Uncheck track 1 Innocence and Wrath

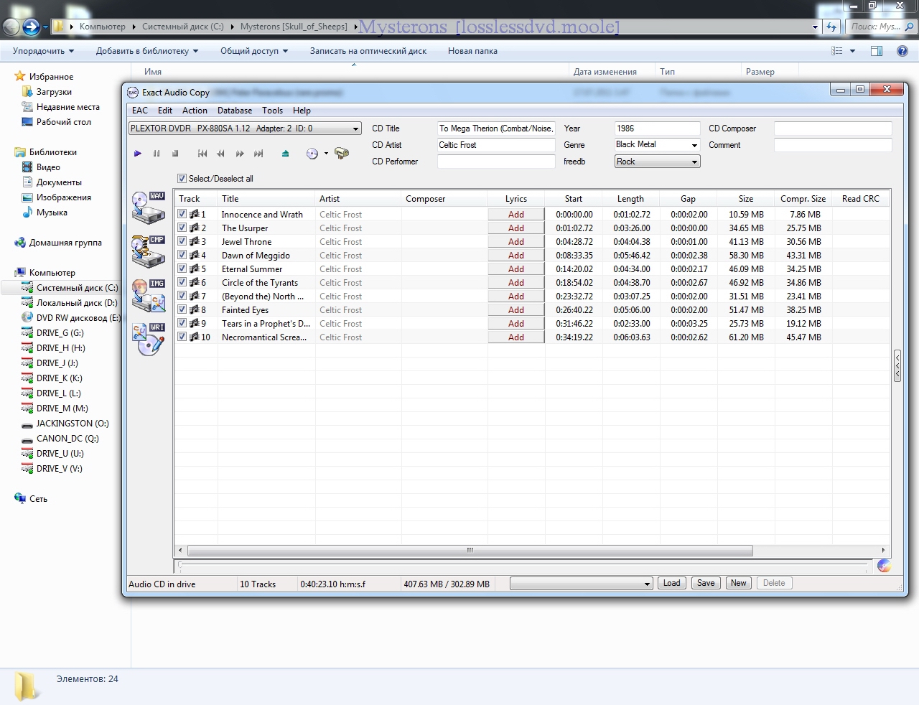pyautogui.click(x=182, y=214)
